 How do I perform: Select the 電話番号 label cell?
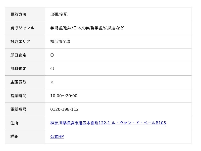point(25,109)
